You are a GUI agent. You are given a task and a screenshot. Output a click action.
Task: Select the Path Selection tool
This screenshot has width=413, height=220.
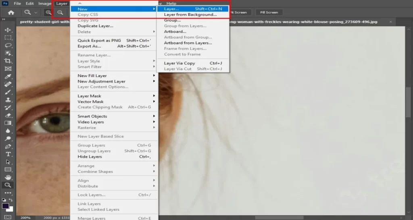8,162
